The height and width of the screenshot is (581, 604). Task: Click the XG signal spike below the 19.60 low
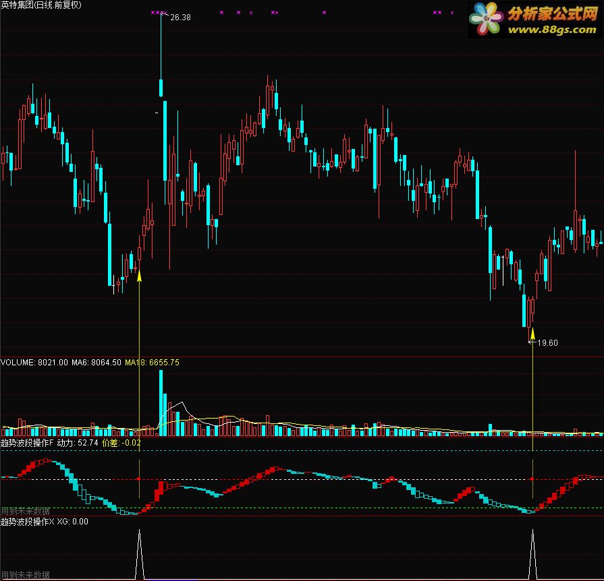[532, 554]
